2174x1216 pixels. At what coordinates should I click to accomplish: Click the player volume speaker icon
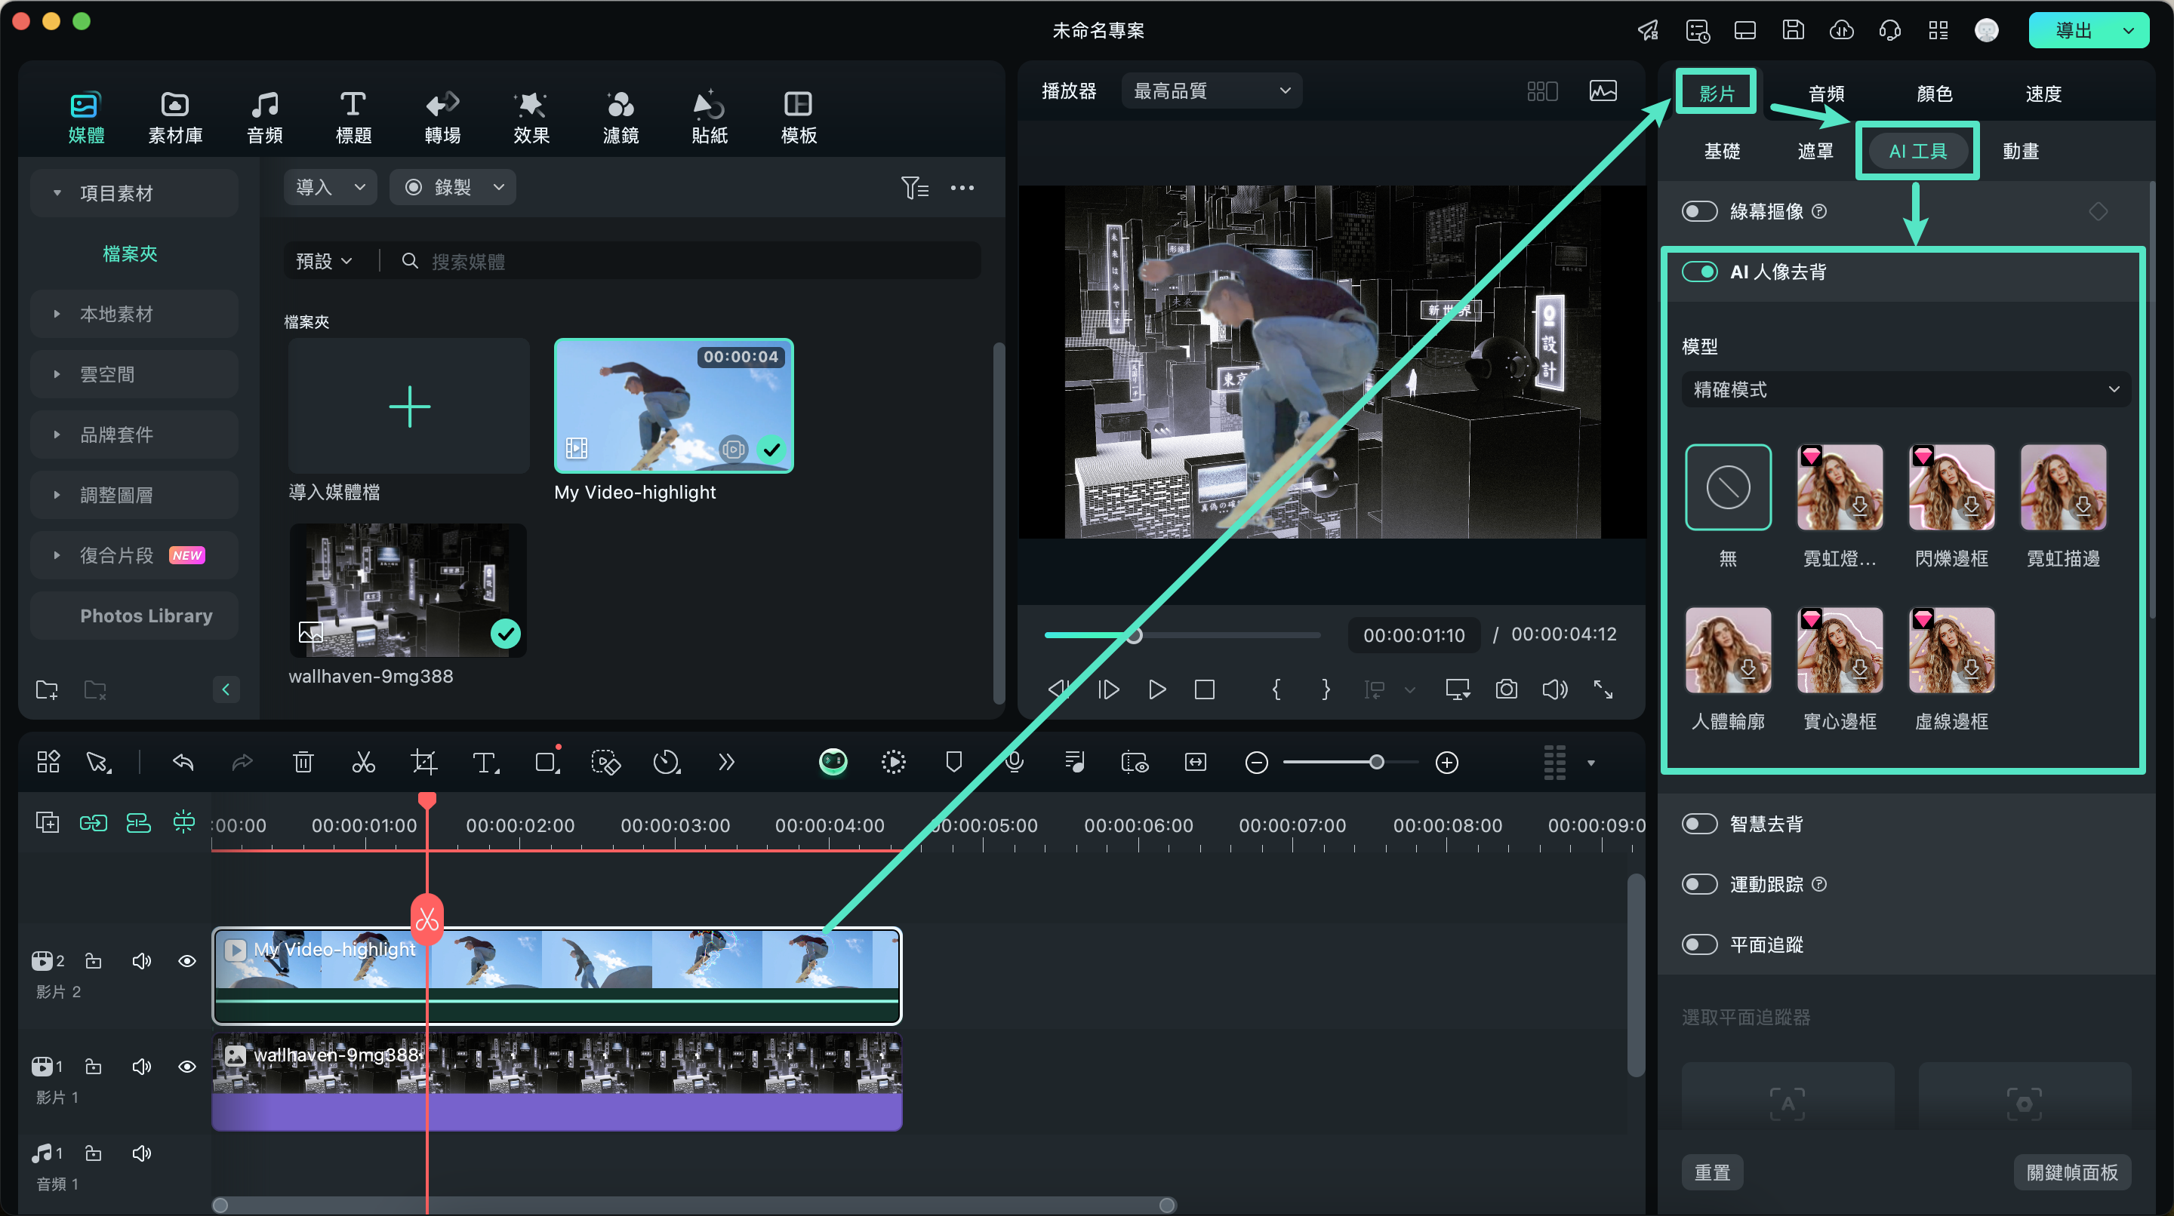click(x=1554, y=689)
